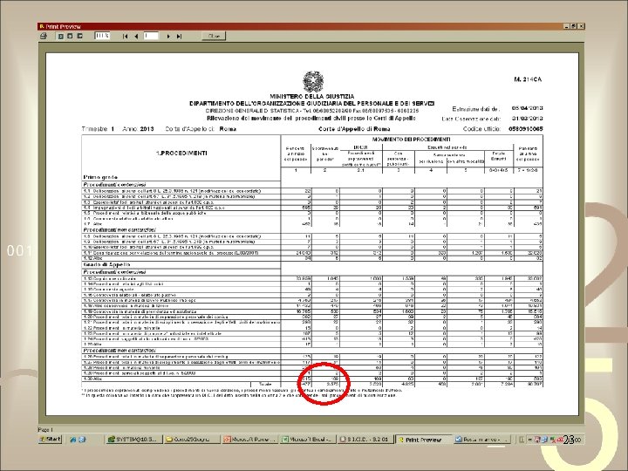Go to the first page
This screenshot has width=628, height=471.
[x=126, y=36]
